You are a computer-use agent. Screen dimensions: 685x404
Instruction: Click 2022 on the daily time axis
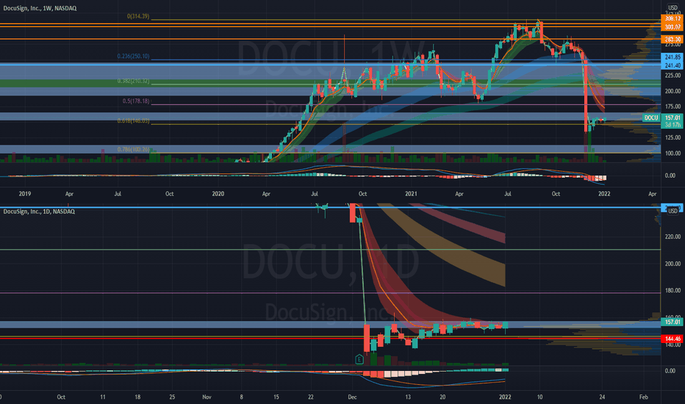pyautogui.click(x=505, y=397)
